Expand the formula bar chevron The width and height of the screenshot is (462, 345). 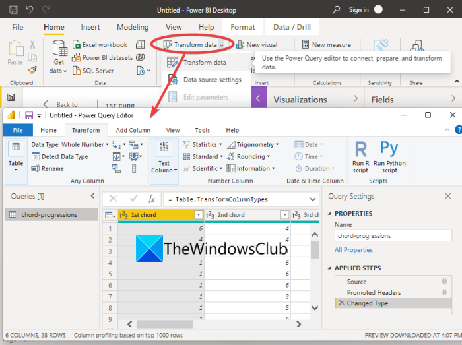(x=313, y=199)
